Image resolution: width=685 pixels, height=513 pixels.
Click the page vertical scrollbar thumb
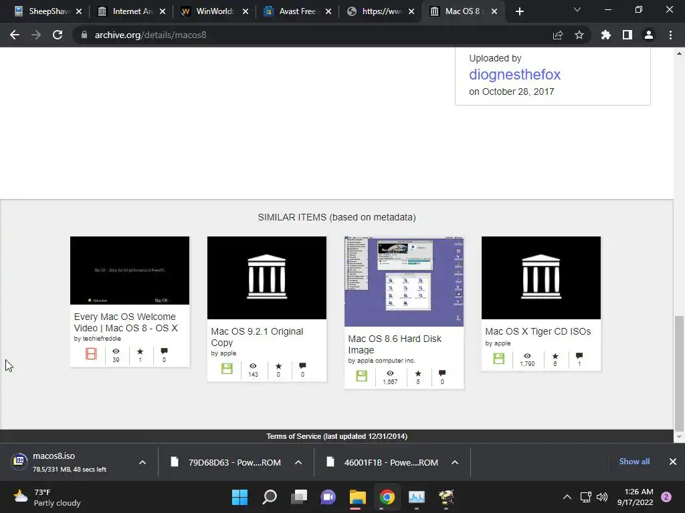tap(679, 373)
